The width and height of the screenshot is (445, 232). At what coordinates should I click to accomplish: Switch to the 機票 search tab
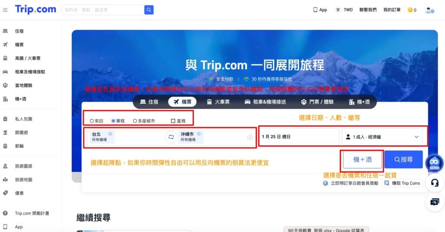point(182,102)
